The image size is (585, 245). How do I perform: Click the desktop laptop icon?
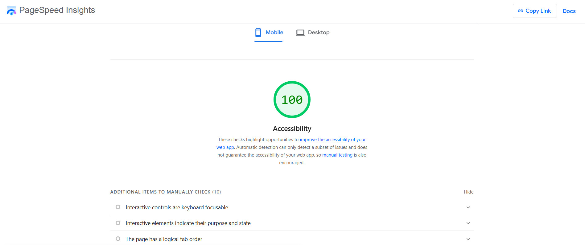coord(300,33)
